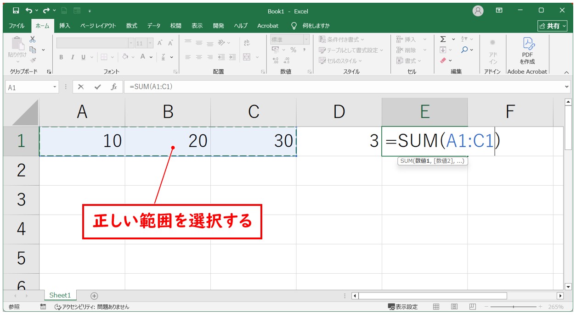This screenshot has width=576, height=315.
Task: Open 表示設定 display settings
Action: pyautogui.click(x=403, y=307)
